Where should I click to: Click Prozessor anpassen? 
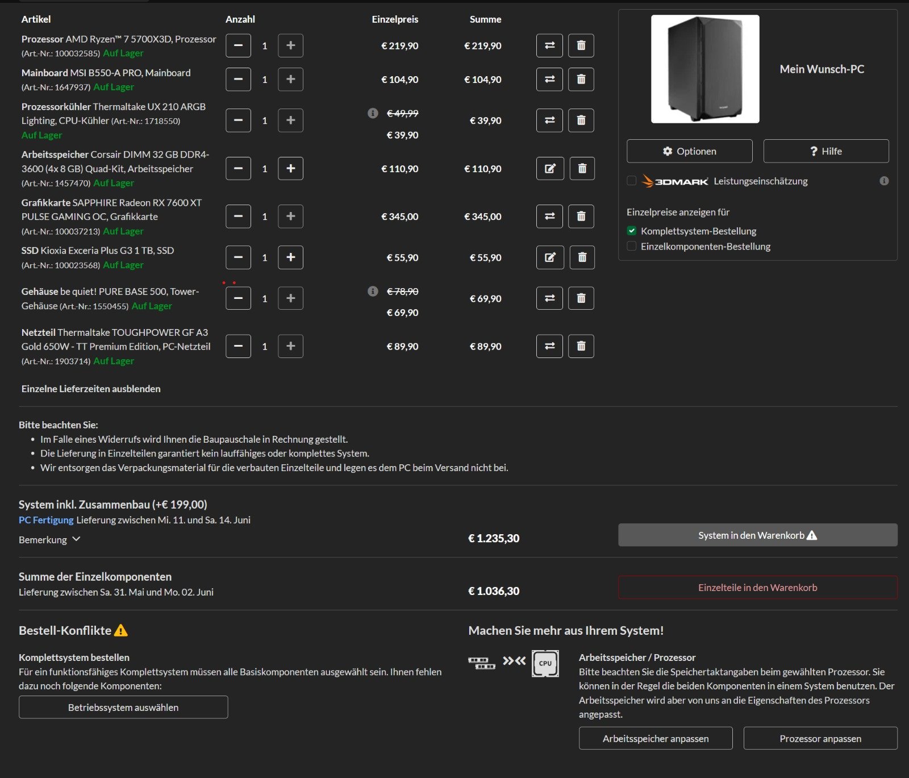820,739
